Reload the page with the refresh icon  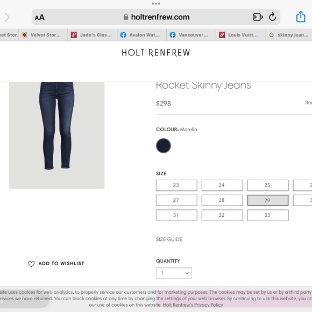coord(272,17)
